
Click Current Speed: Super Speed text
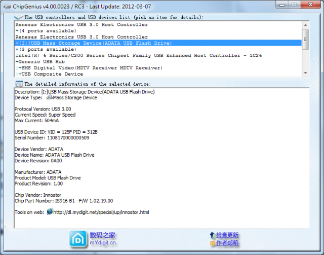click(45, 115)
